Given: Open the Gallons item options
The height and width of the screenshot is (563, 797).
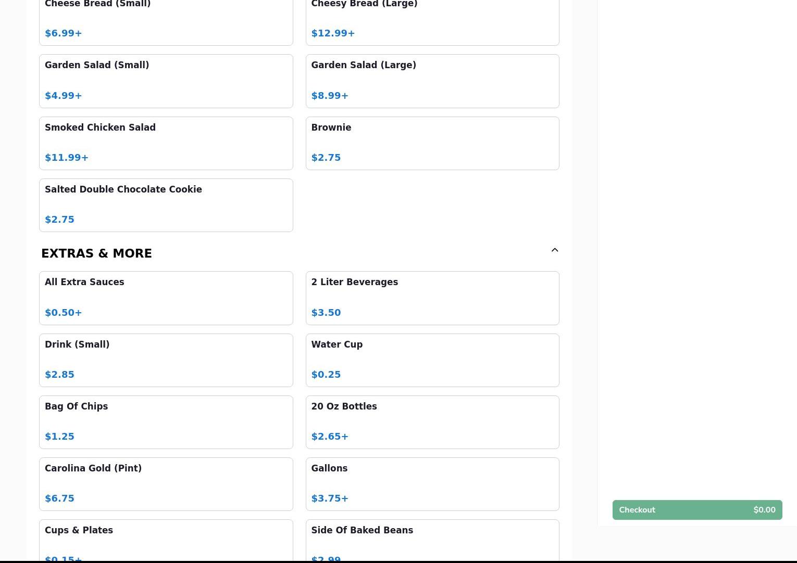Looking at the screenshot, I should point(432,484).
